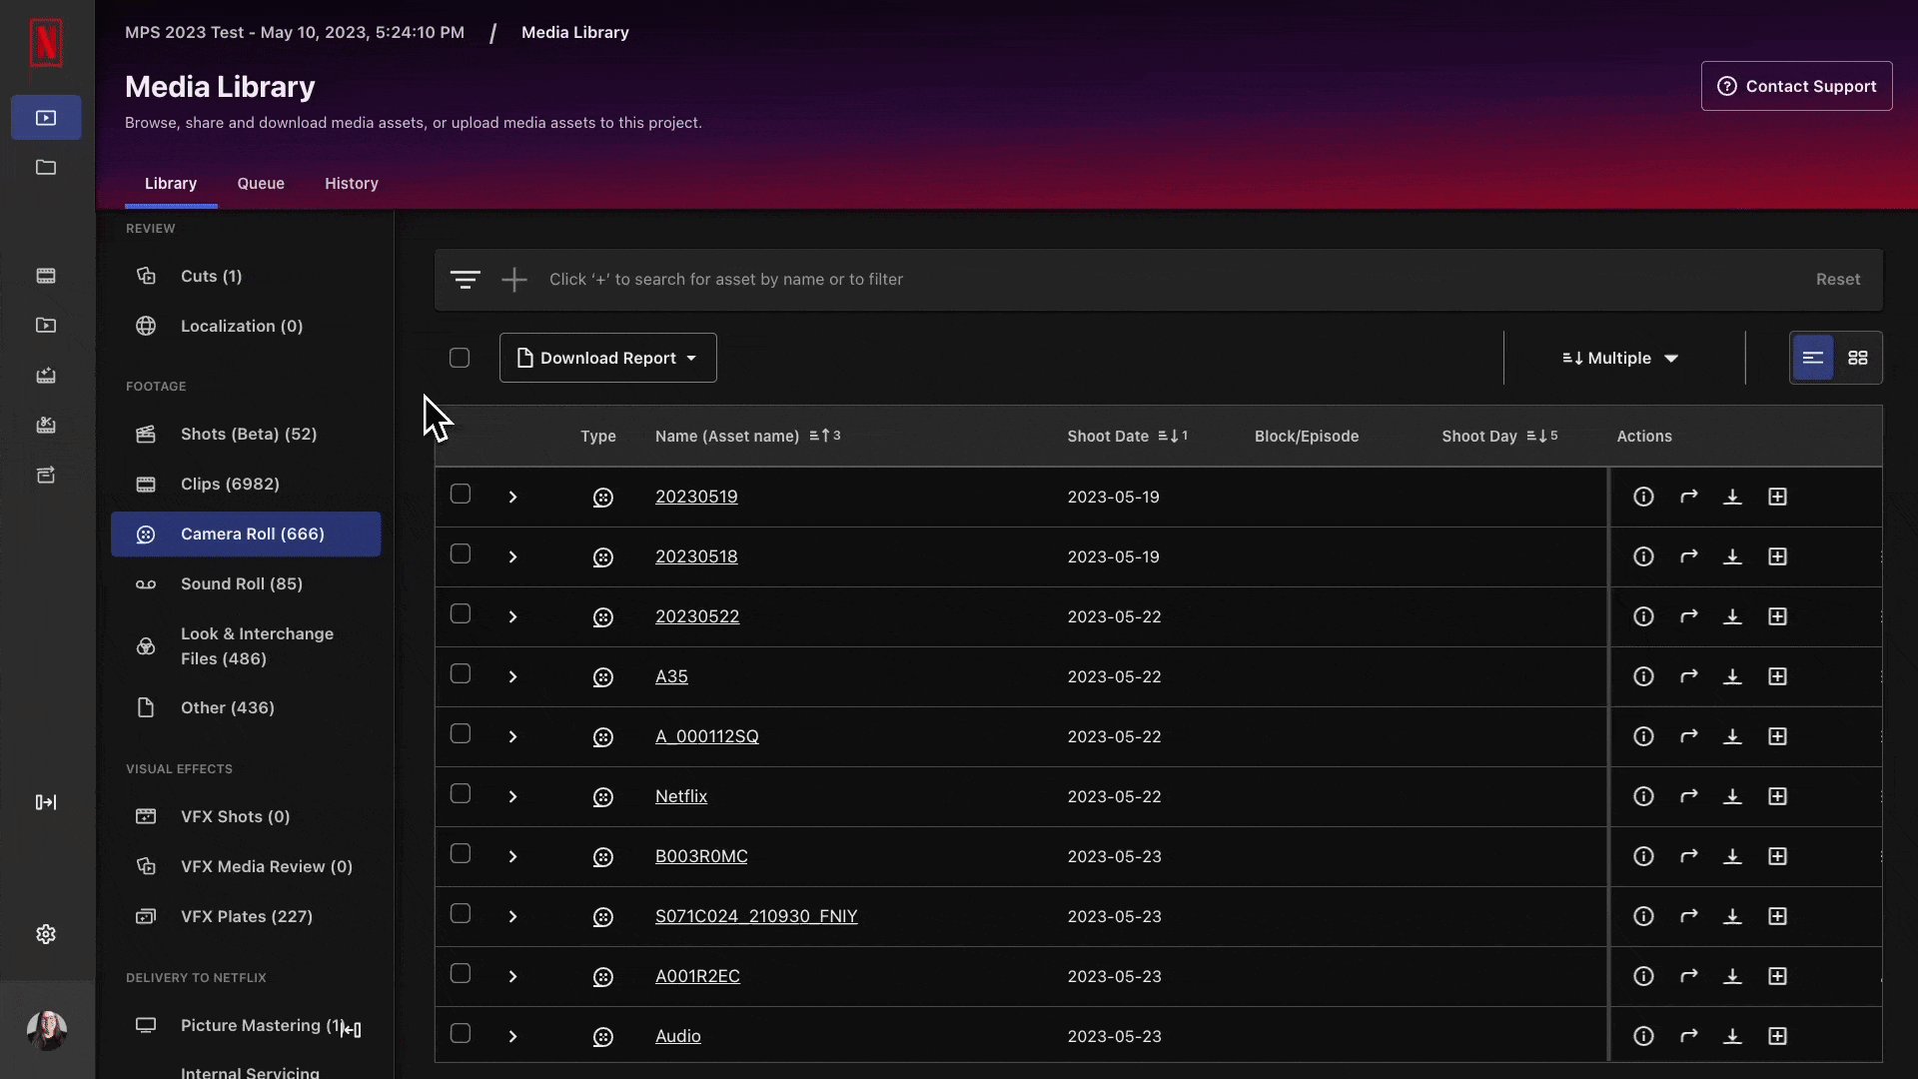Open VFX Plates (227) in sidebar
Image resolution: width=1918 pixels, height=1079 pixels.
click(246, 916)
